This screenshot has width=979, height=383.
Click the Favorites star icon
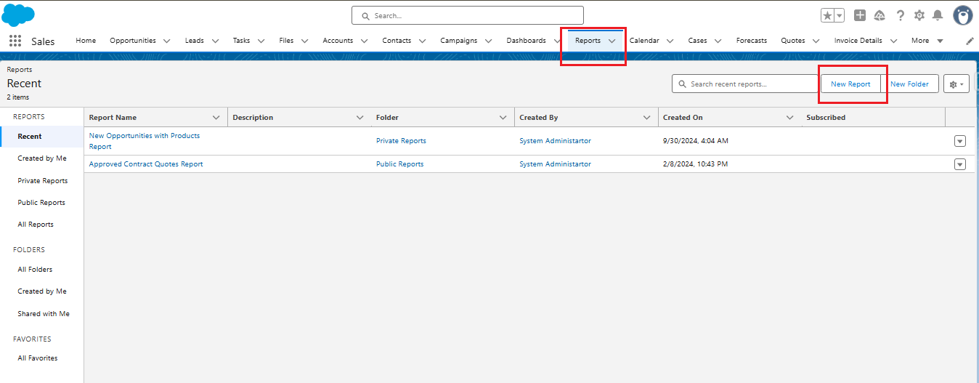coord(827,15)
